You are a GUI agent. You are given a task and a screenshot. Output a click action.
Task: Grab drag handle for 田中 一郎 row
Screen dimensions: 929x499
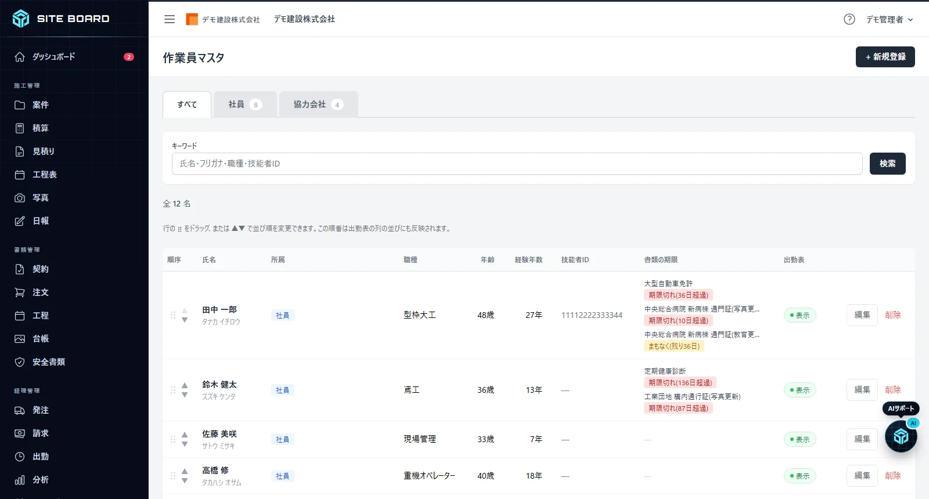(173, 315)
